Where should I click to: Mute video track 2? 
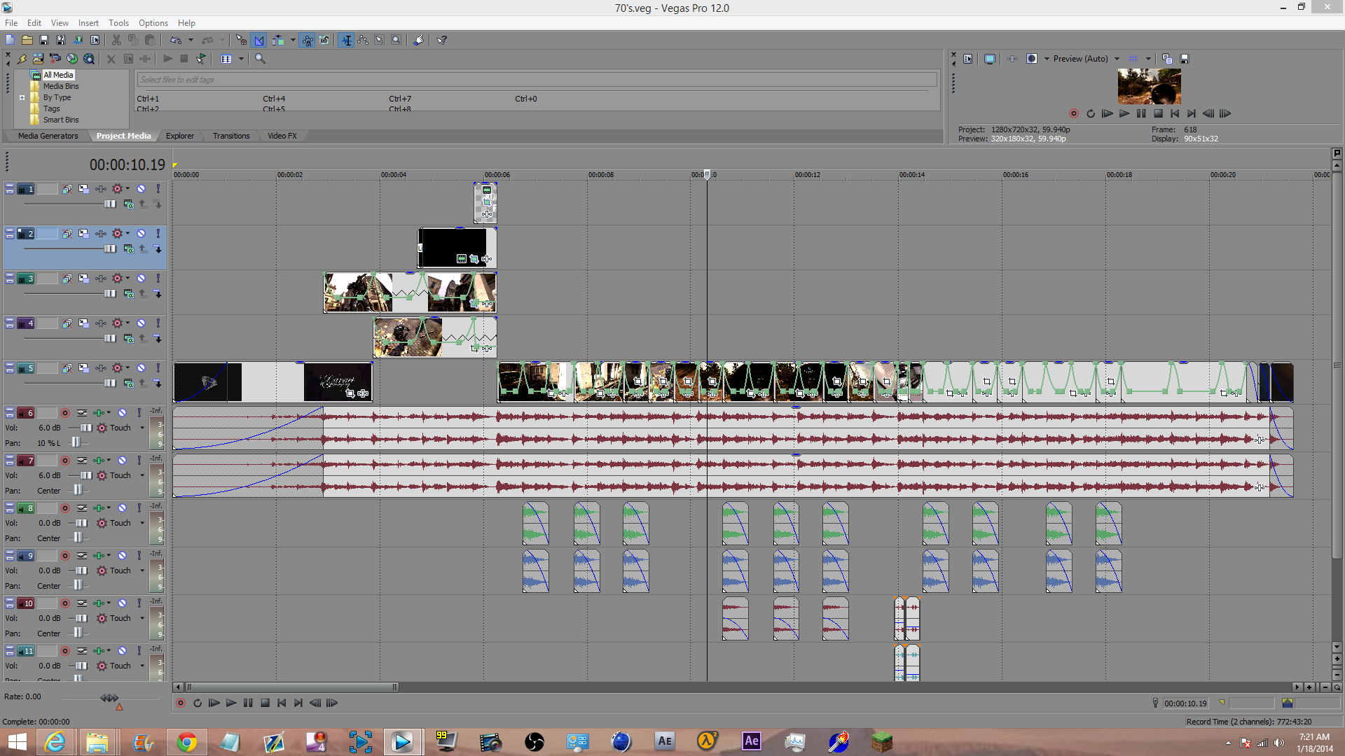[x=142, y=234]
